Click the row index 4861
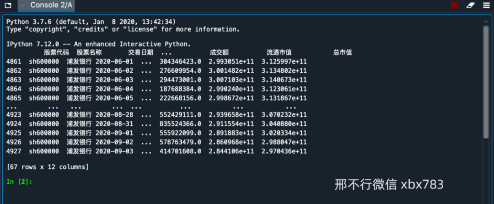 pos(14,62)
